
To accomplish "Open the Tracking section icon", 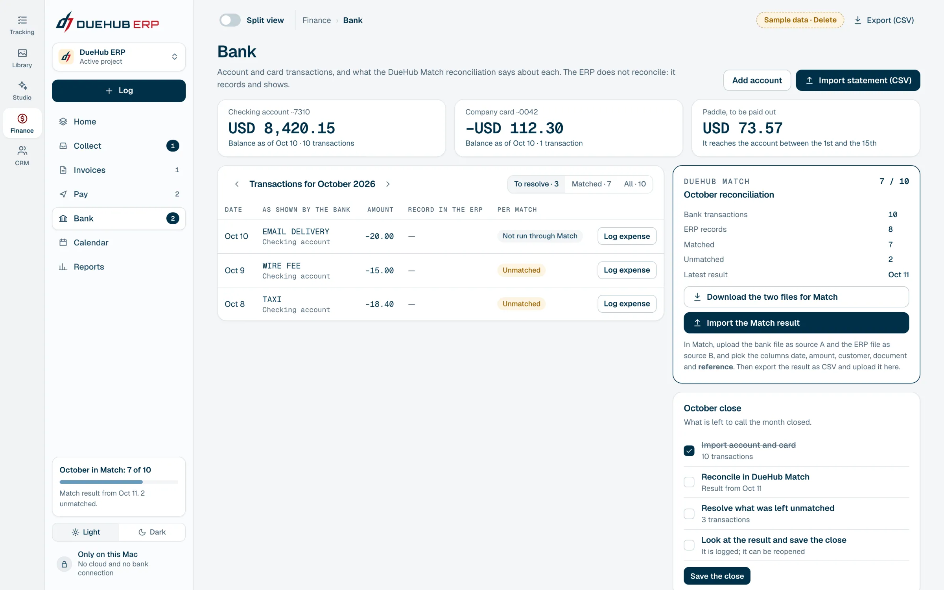I will [22, 20].
